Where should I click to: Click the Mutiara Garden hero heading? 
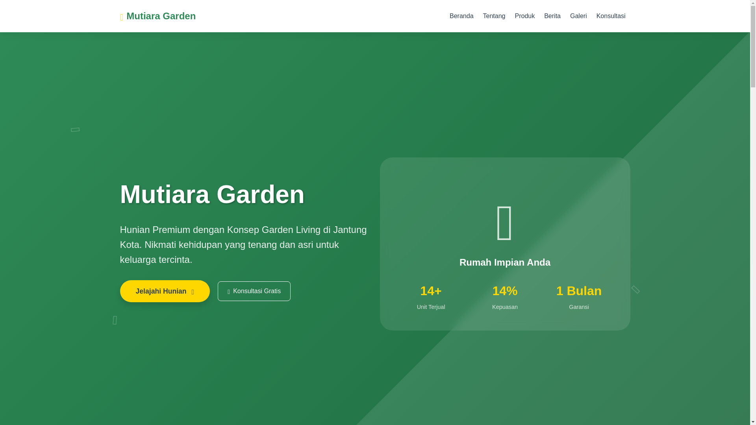[212, 194]
